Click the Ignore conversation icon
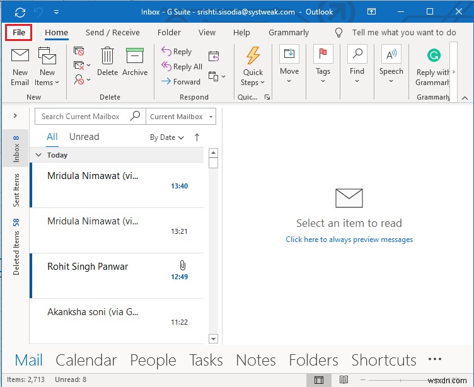The width and height of the screenshot is (474, 387). tap(79, 51)
